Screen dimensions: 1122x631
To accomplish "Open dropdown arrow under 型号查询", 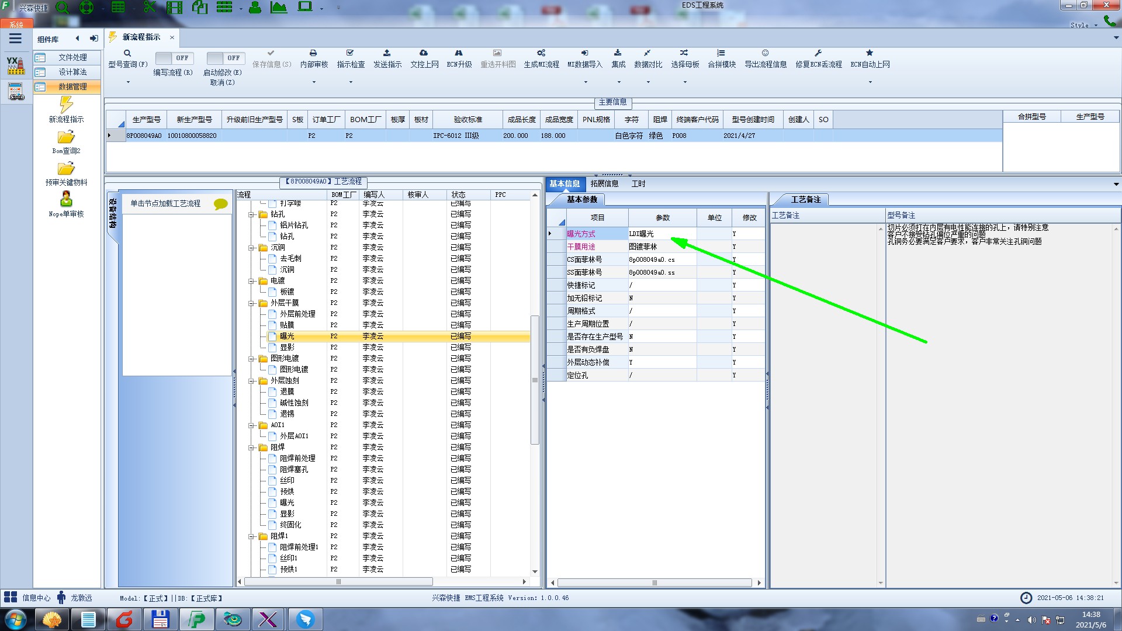I will (128, 82).
